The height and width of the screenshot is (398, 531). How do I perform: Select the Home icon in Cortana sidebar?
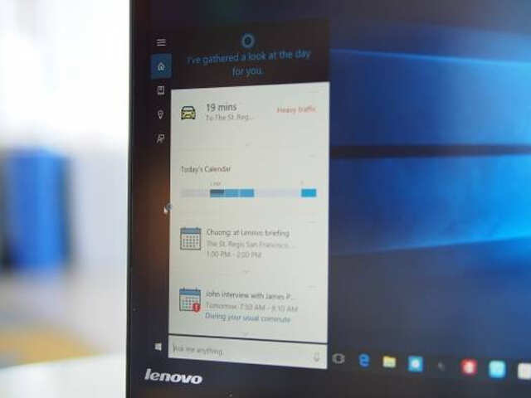tap(161, 66)
